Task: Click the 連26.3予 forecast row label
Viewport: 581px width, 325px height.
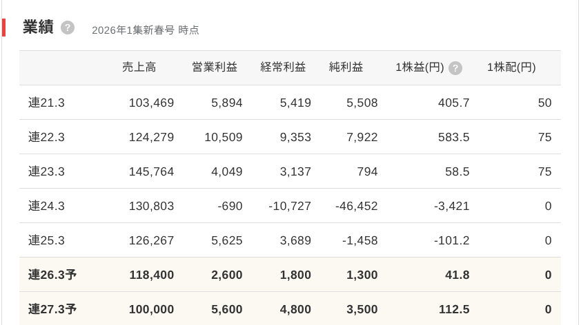Action: tap(52, 275)
